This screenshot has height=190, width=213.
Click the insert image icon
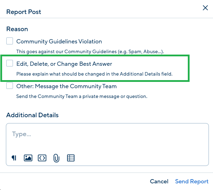(28, 158)
